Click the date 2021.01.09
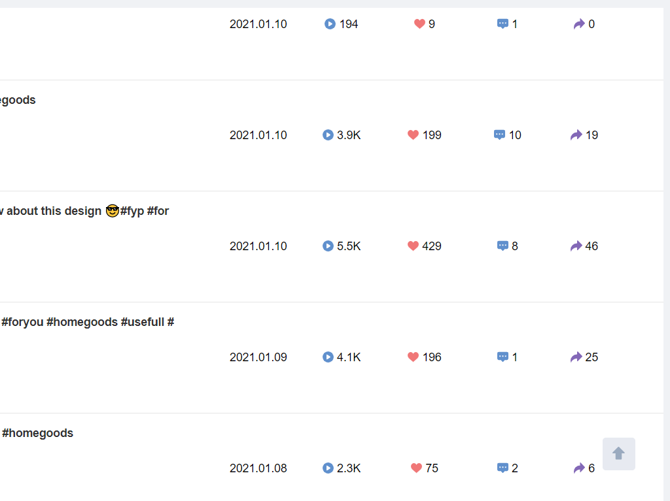Viewport: 670px width, 501px height. 258,357
